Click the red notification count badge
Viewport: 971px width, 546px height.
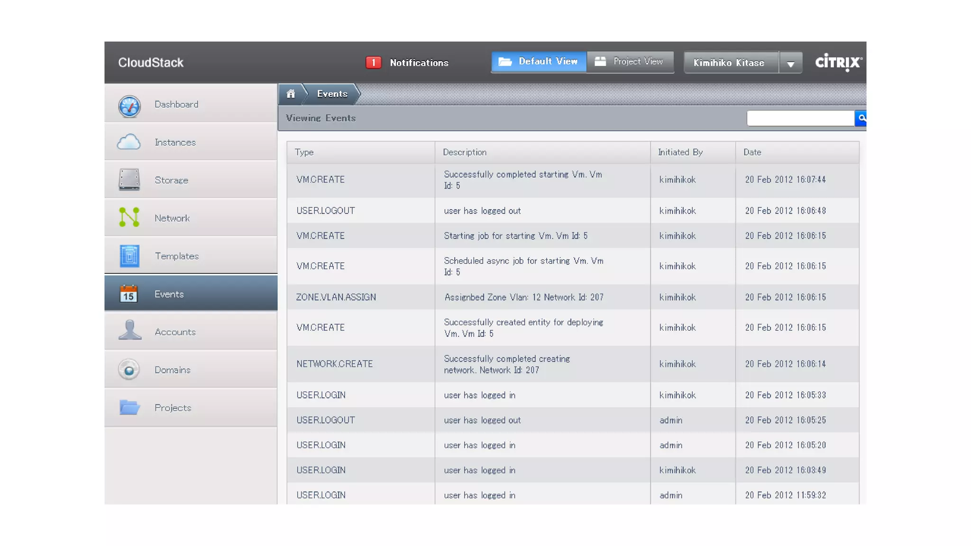pyautogui.click(x=373, y=63)
